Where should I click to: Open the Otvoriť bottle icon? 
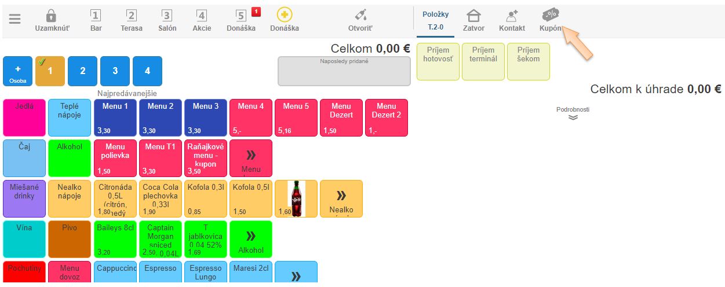360,16
